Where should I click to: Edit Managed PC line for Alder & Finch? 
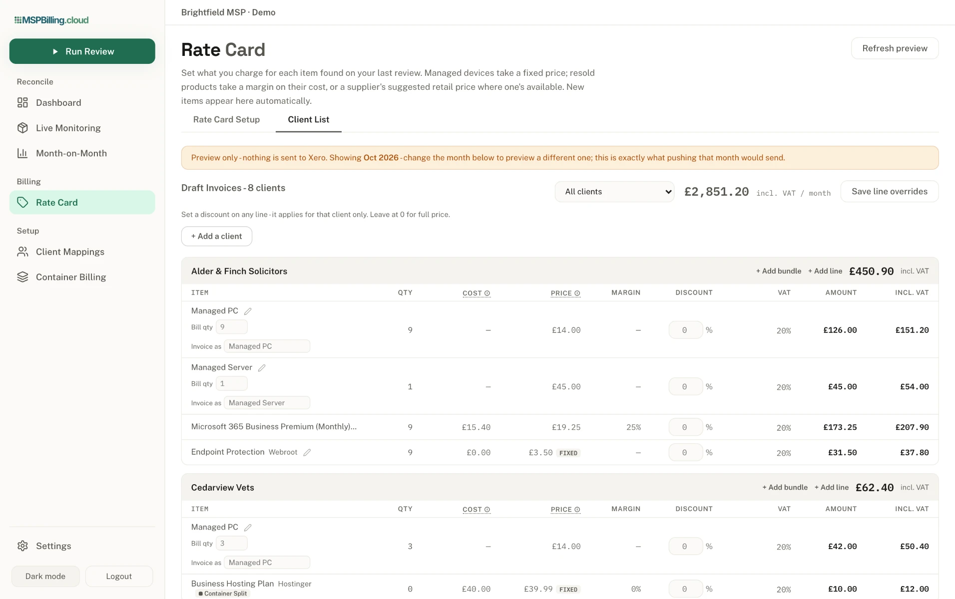point(248,311)
